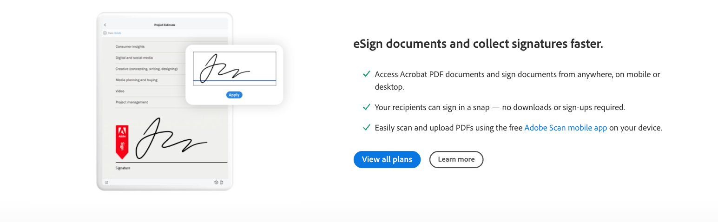This screenshot has width=718, height=222.
Task: Click the round icon beside the From label
Action: (105, 33)
